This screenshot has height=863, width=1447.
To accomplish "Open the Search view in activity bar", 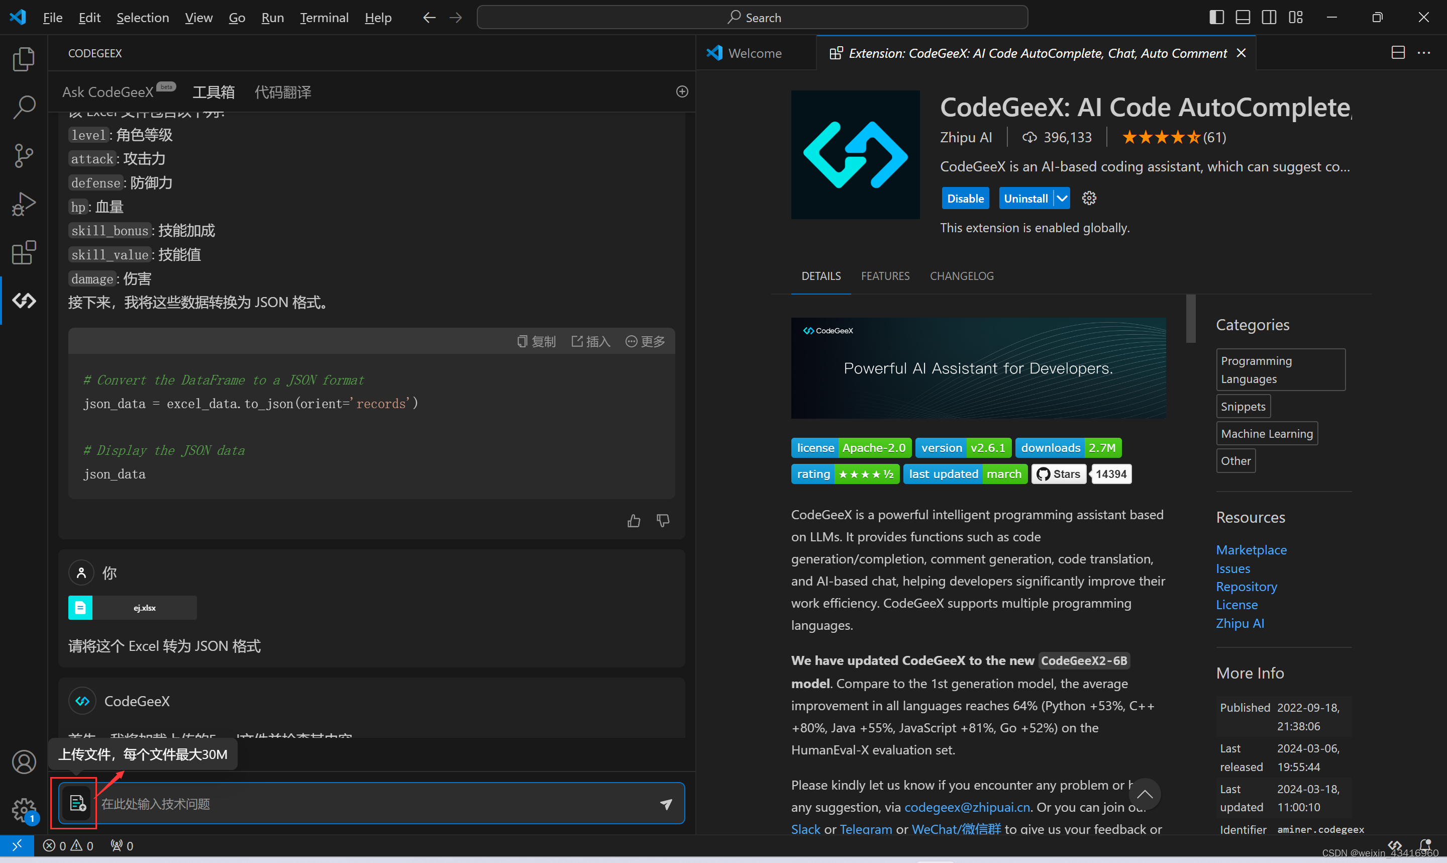I will click(x=24, y=107).
